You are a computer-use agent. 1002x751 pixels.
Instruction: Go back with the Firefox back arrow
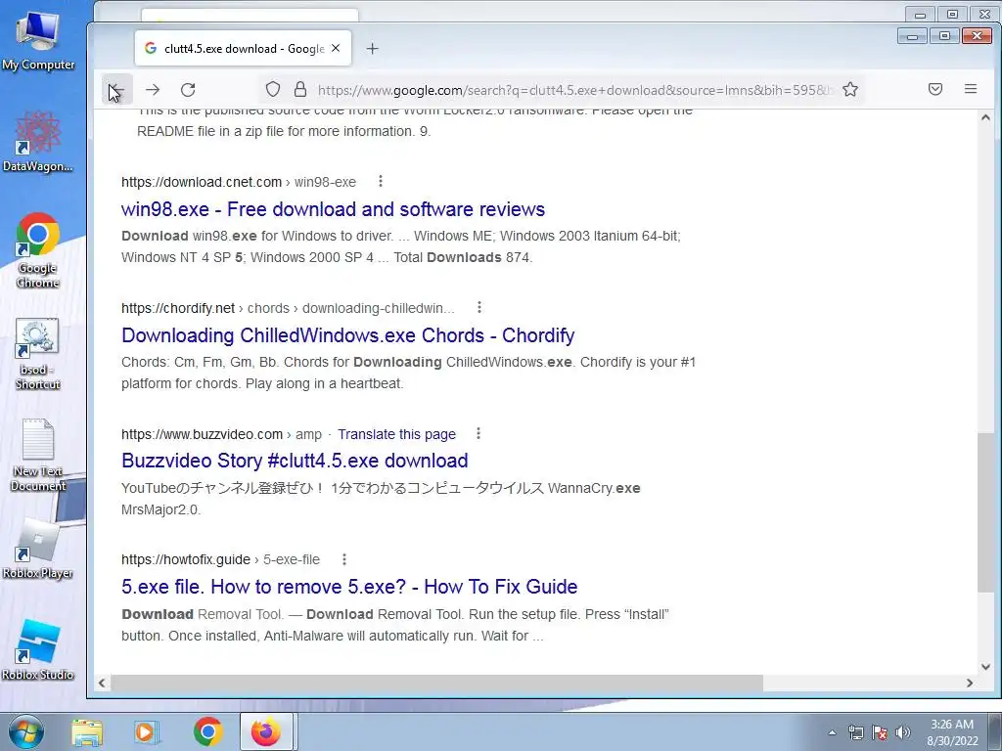[117, 89]
